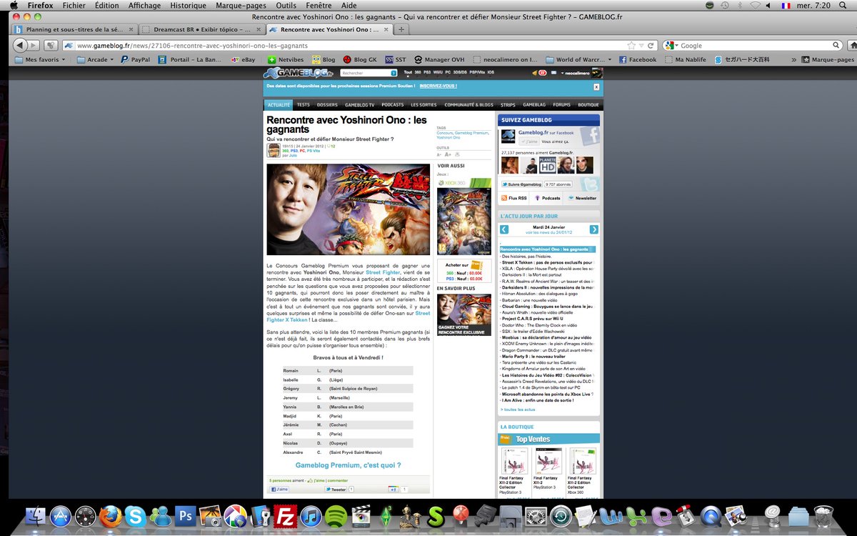Bookmark this page with the star
857x536 pixels.
click(x=631, y=45)
